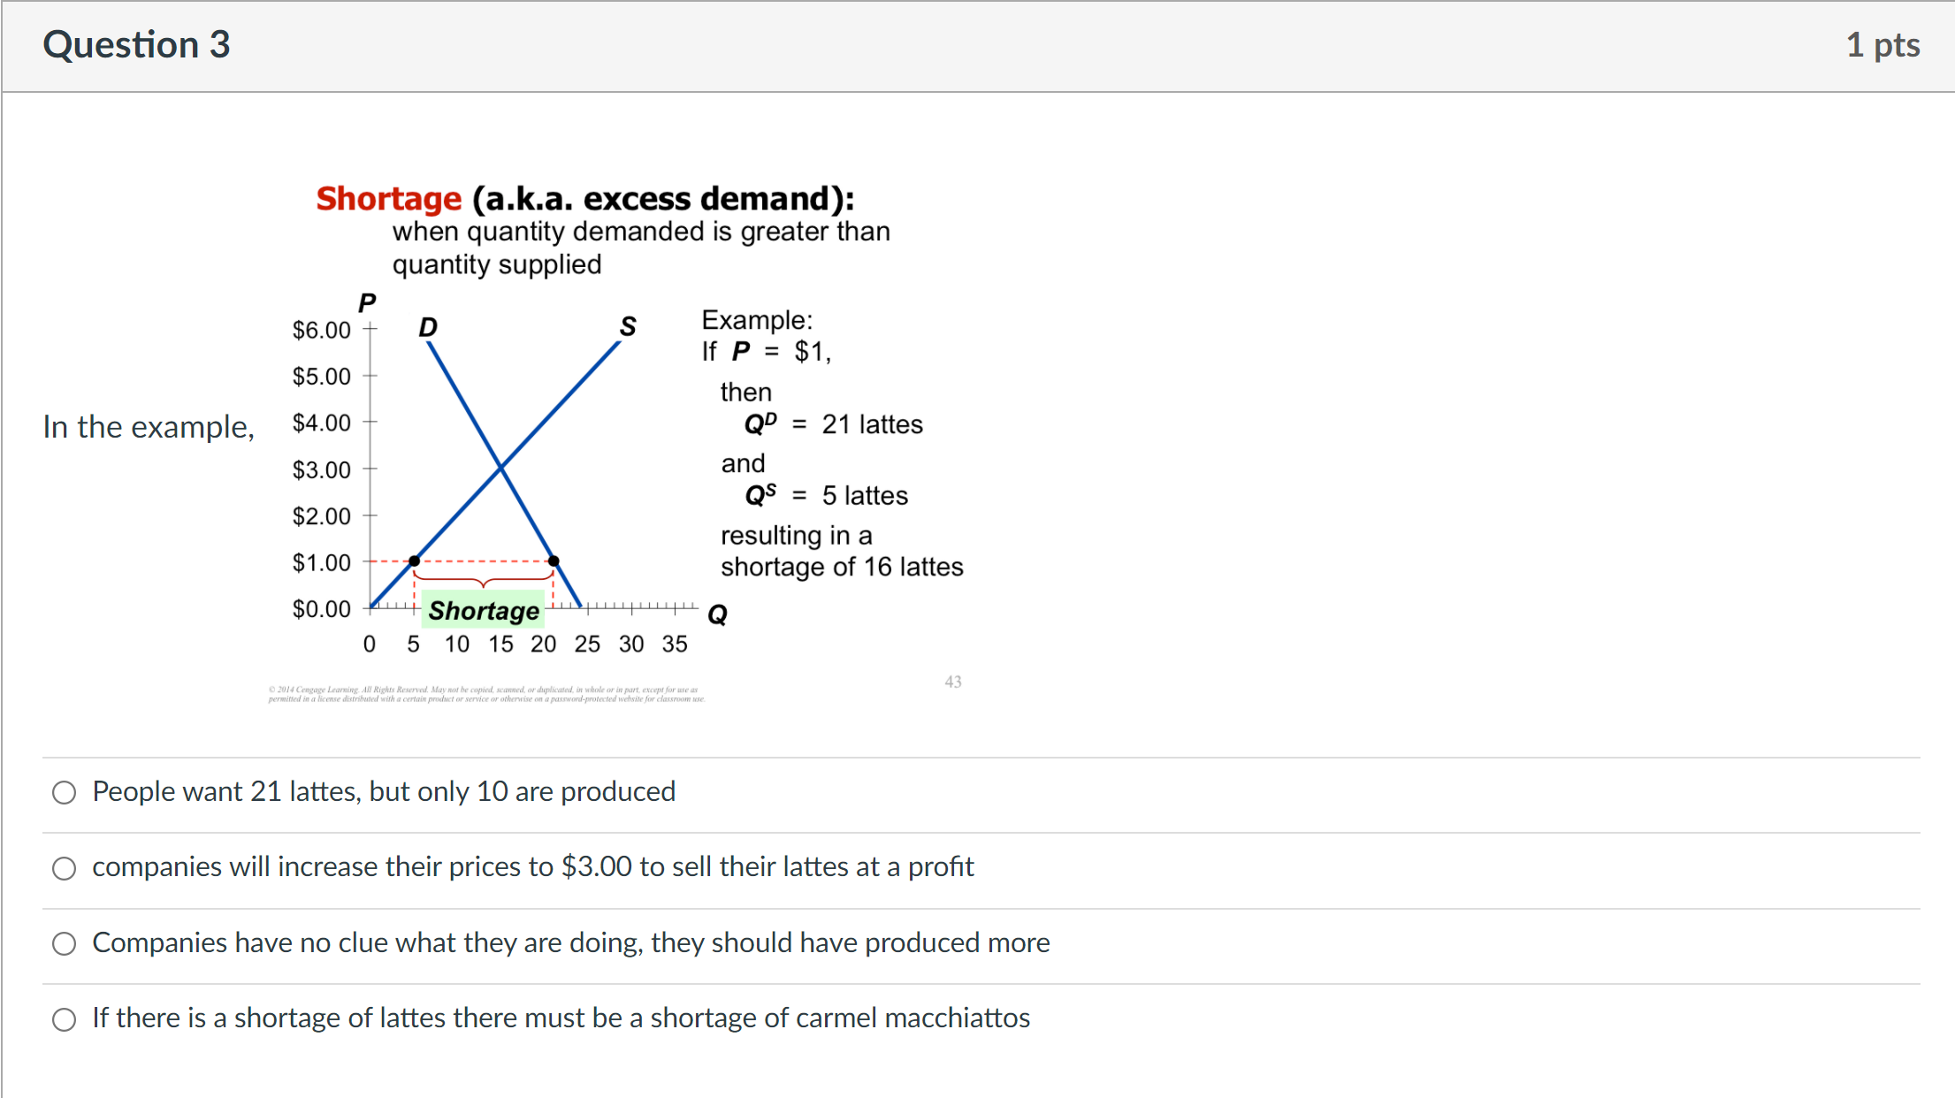Click the "Question 3" header text

(x=137, y=43)
